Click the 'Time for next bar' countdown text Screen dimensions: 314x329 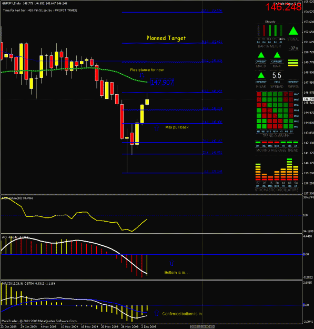pyautogui.click(x=40, y=11)
